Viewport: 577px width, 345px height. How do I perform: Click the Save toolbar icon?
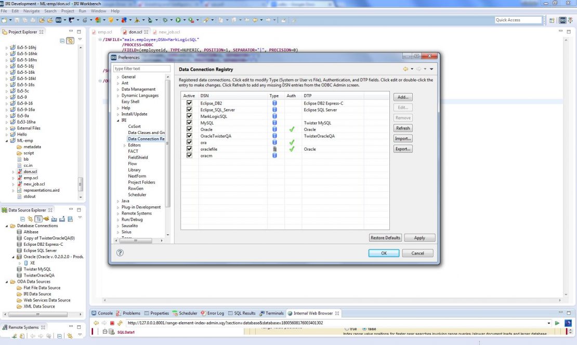(x=17, y=20)
